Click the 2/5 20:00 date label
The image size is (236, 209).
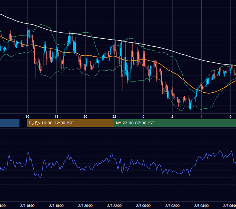(85, 206)
